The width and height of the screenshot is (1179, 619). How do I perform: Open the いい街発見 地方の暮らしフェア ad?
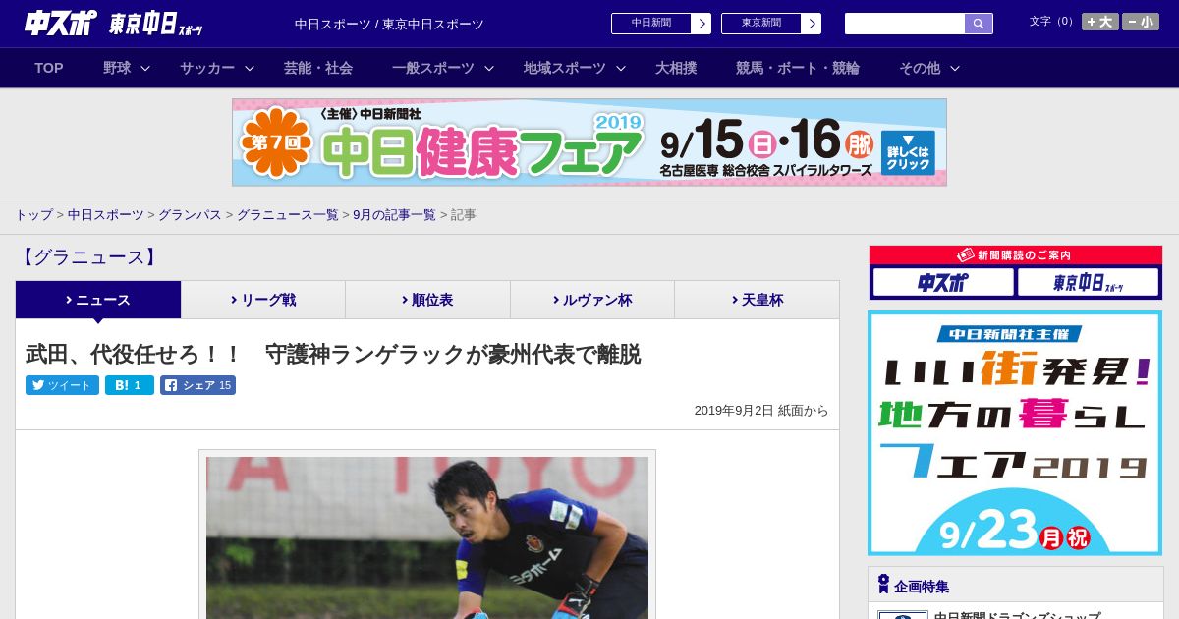click(x=1015, y=433)
